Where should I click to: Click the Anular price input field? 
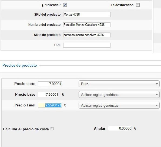120,128
